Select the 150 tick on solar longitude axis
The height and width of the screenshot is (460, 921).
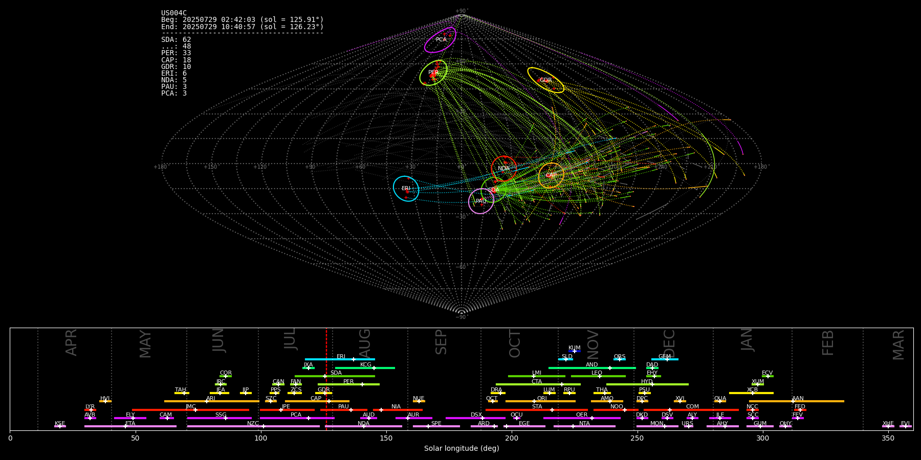(x=386, y=438)
